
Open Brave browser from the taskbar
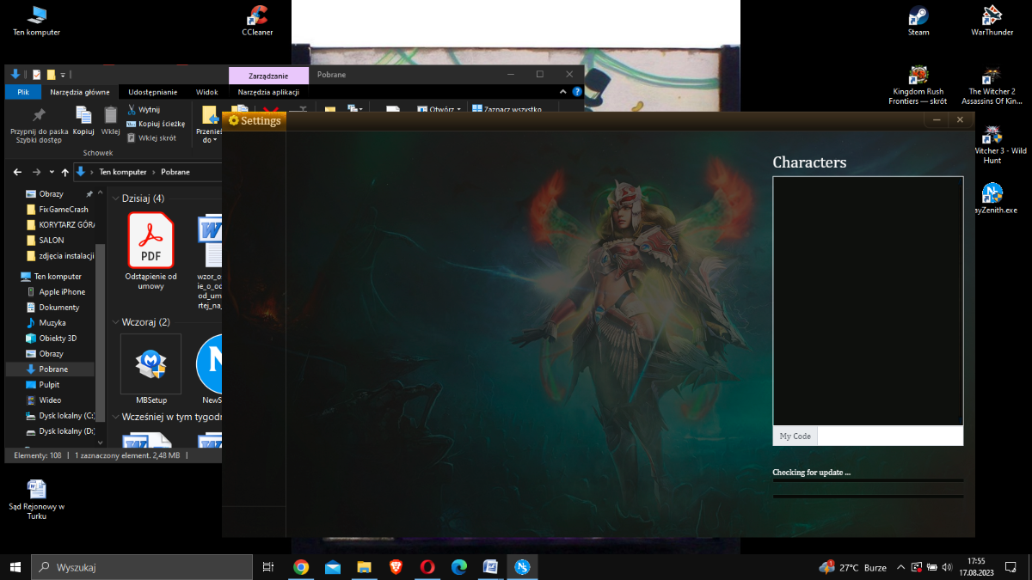click(396, 567)
